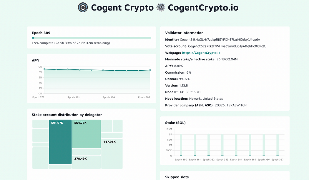The width and height of the screenshot is (309, 180).
Task: Select the 564.75K treemap block
Action: pyautogui.click(x=86, y=134)
